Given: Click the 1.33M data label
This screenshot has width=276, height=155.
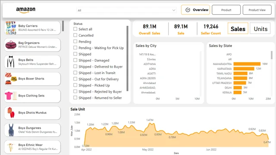Looking at the screenshot, I should coord(131,122).
